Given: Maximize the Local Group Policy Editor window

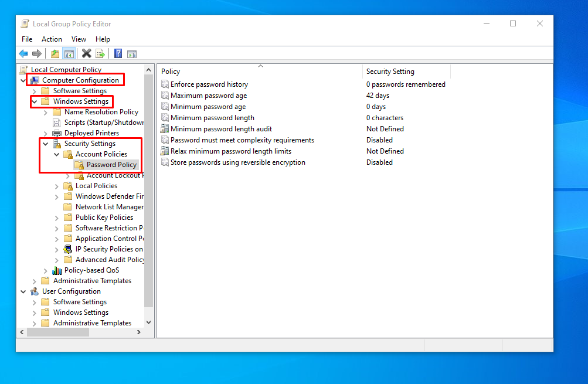Looking at the screenshot, I should click(x=513, y=23).
